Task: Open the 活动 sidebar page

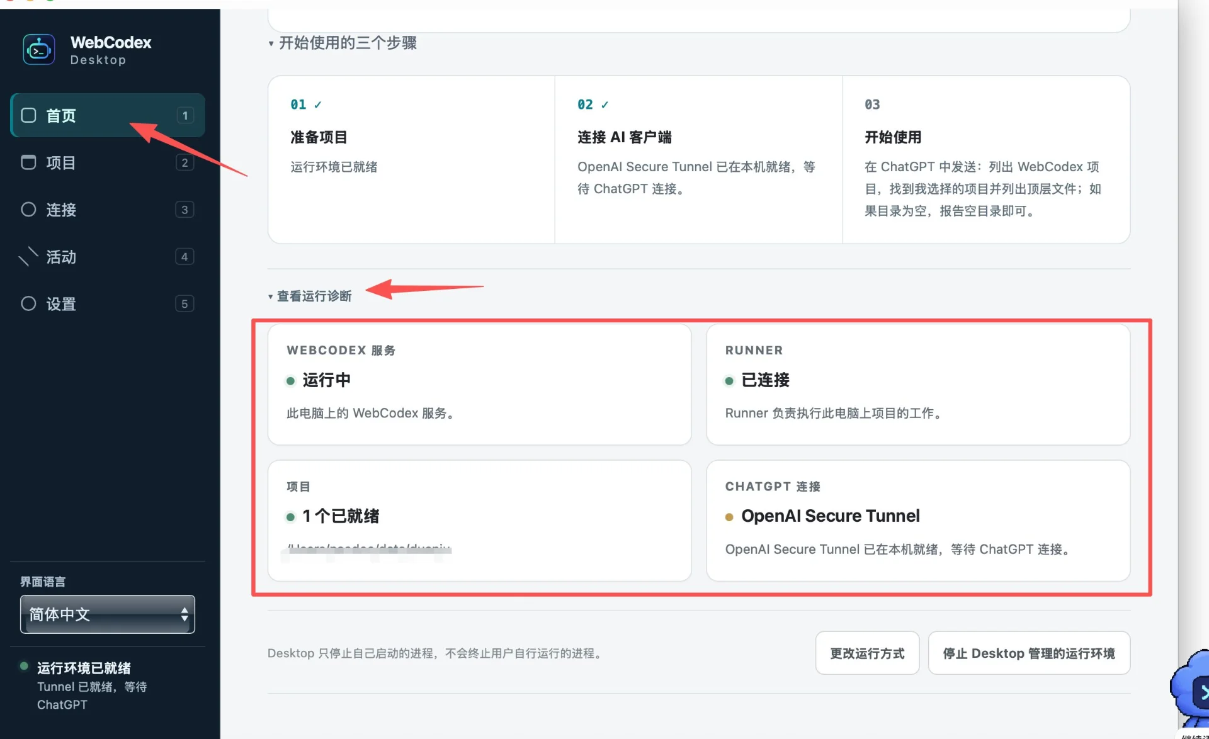Action: [108, 257]
